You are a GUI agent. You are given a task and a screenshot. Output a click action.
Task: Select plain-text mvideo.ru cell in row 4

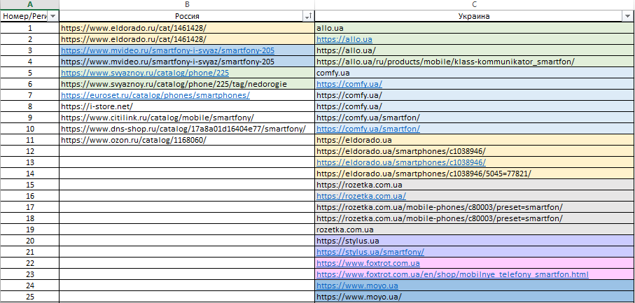[x=187, y=62]
